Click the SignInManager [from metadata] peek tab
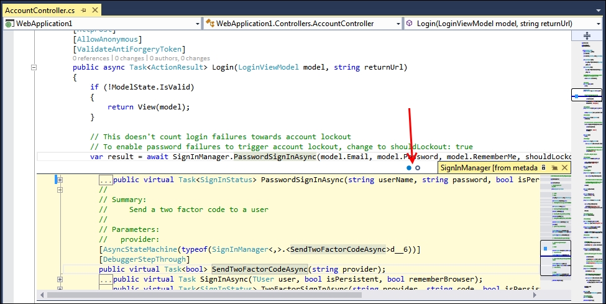This screenshot has height=304, width=606. tap(488, 168)
